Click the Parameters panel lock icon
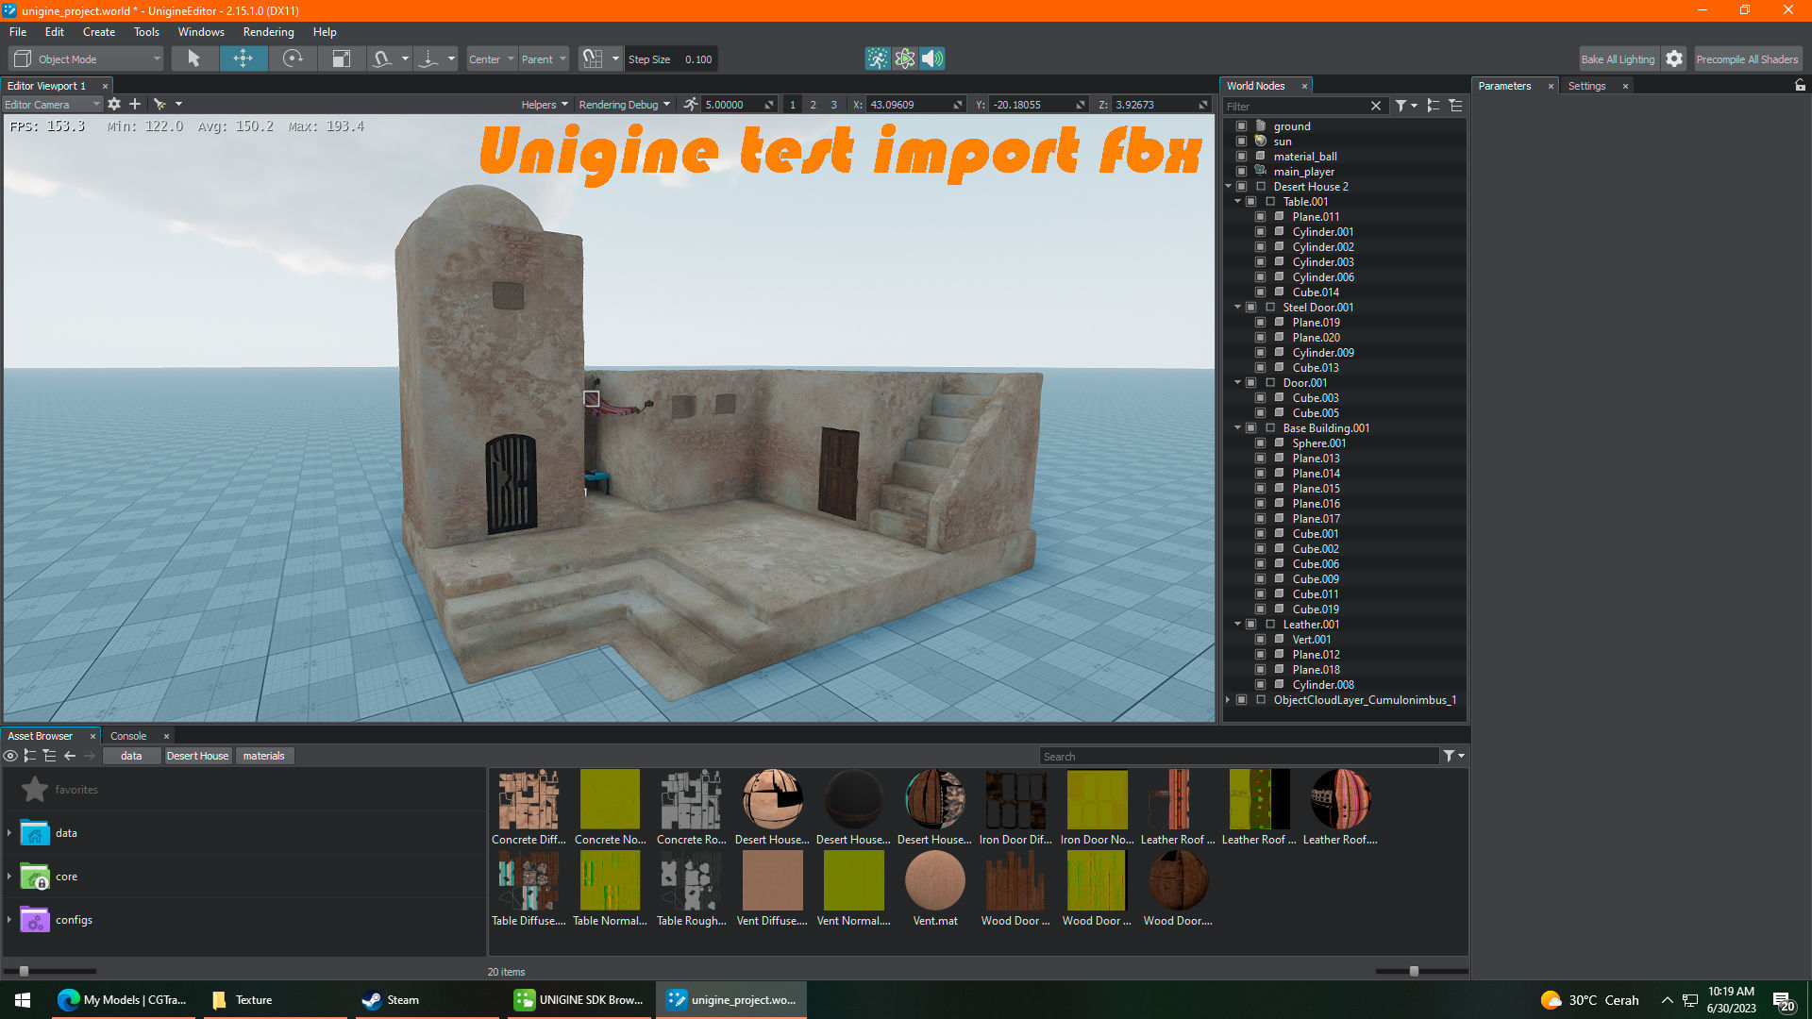1812x1019 pixels. click(x=1801, y=85)
